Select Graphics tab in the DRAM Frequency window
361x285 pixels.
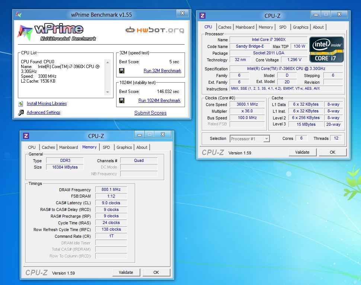click(124, 147)
